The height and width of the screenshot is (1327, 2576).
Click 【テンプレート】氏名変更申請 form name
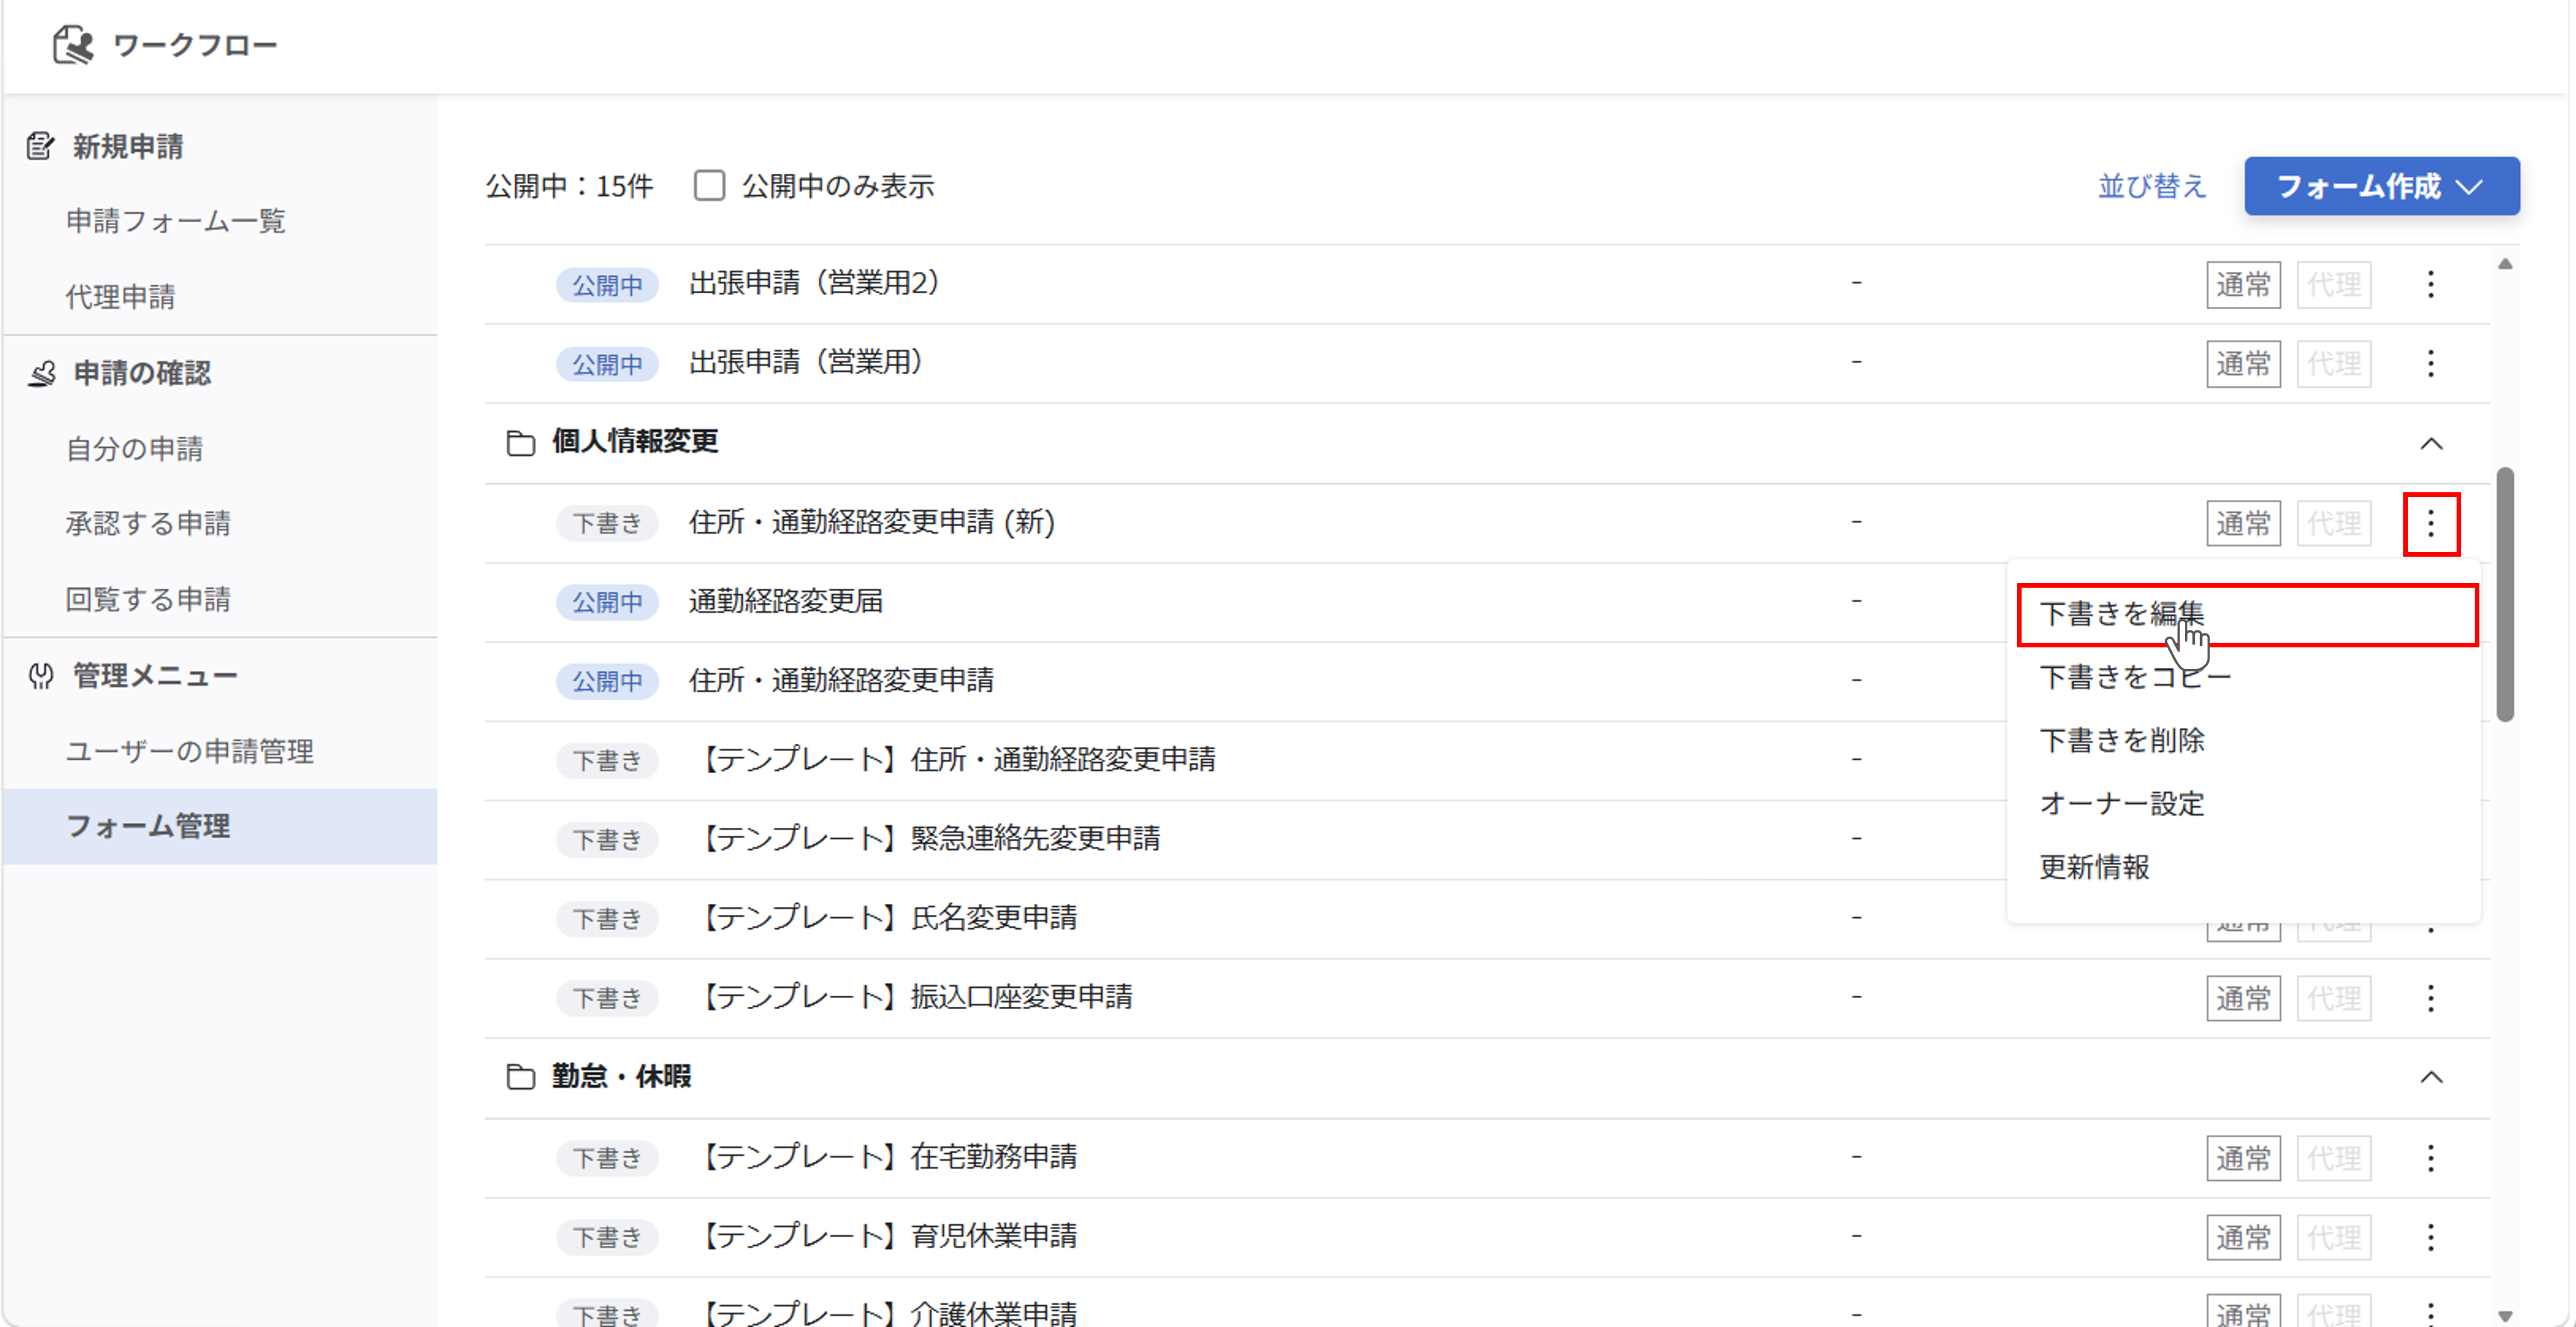pos(886,917)
